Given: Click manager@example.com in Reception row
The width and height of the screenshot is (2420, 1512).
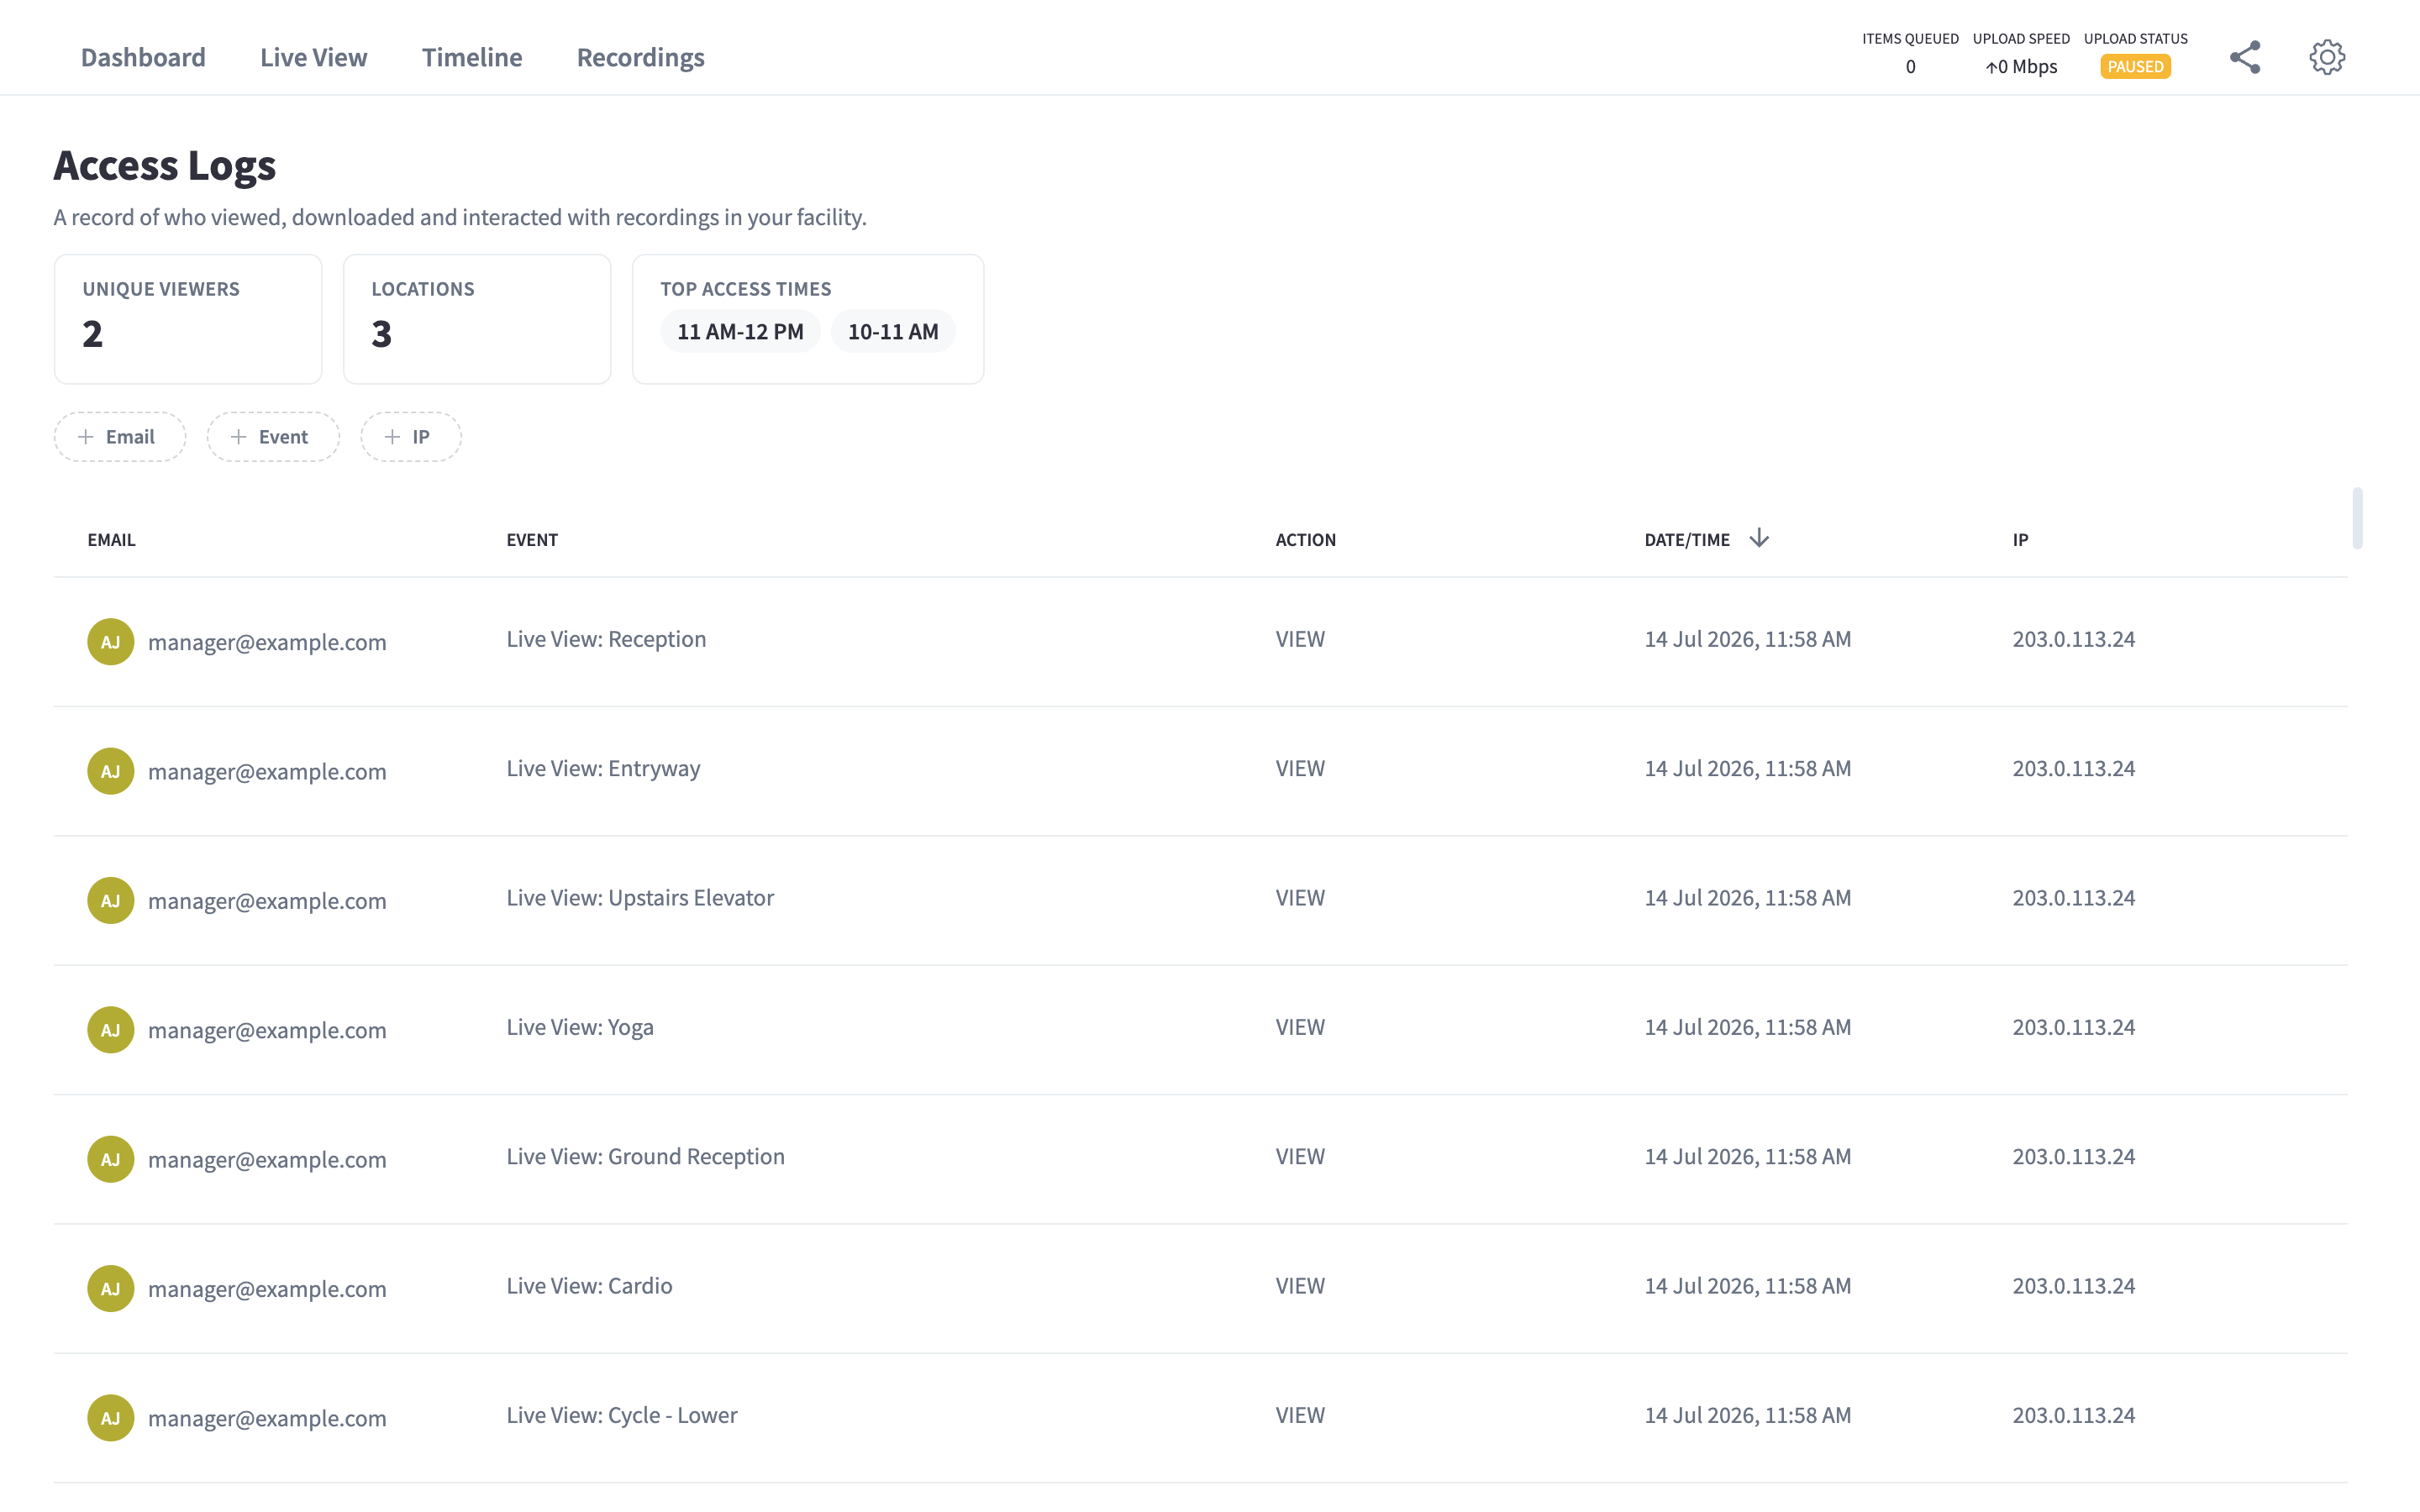Looking at the screenshot, I should point(267,642).
